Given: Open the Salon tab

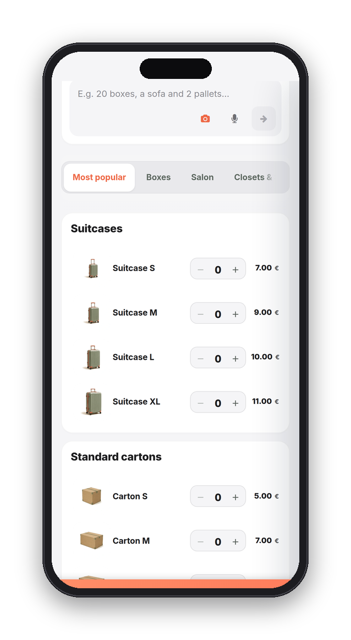Looking at the screenshot, I should [203, 177].
